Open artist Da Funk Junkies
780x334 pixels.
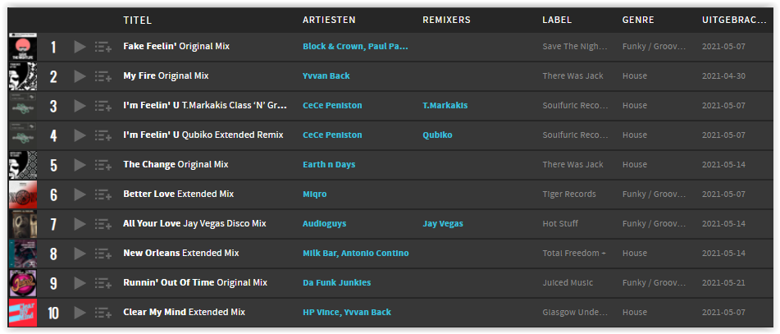337,283
